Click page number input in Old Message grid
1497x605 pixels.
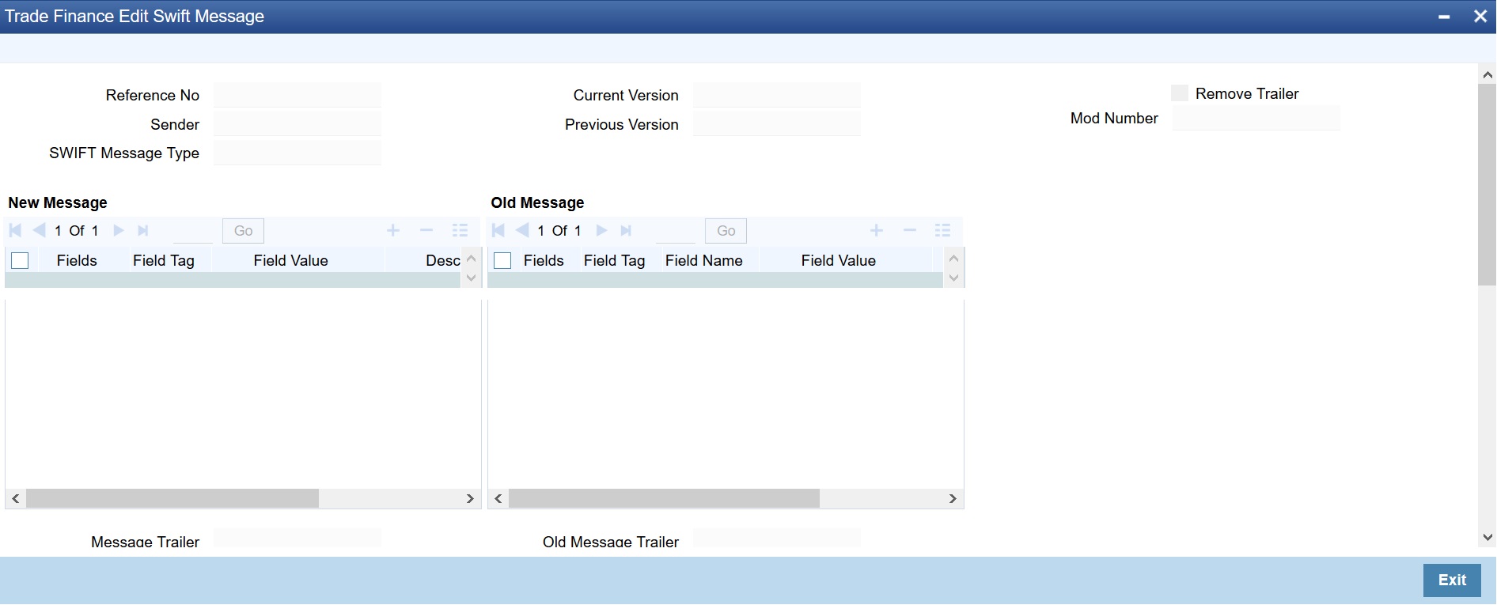point(676,231)
